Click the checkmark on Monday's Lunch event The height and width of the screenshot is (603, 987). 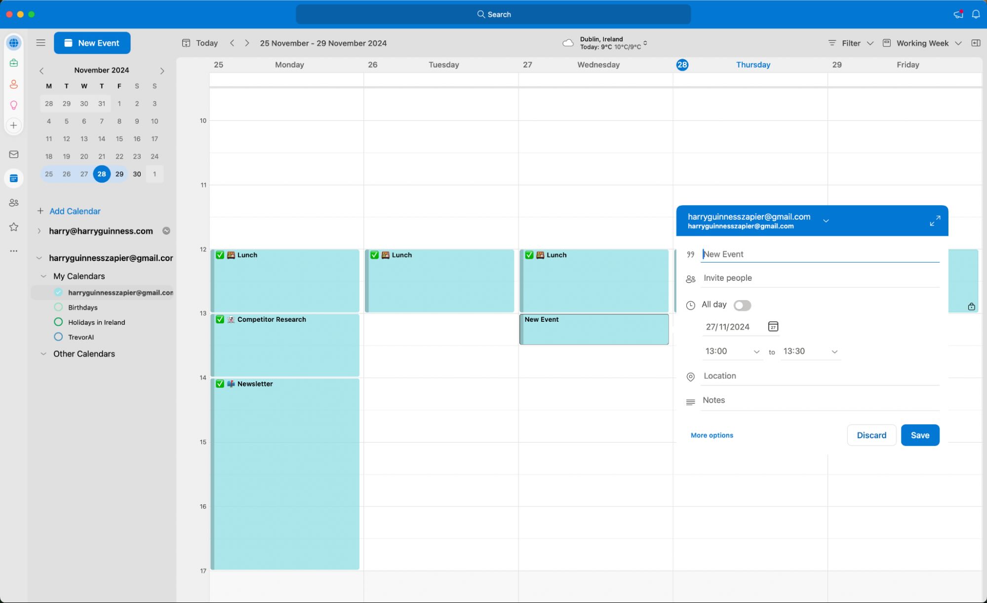220,255
